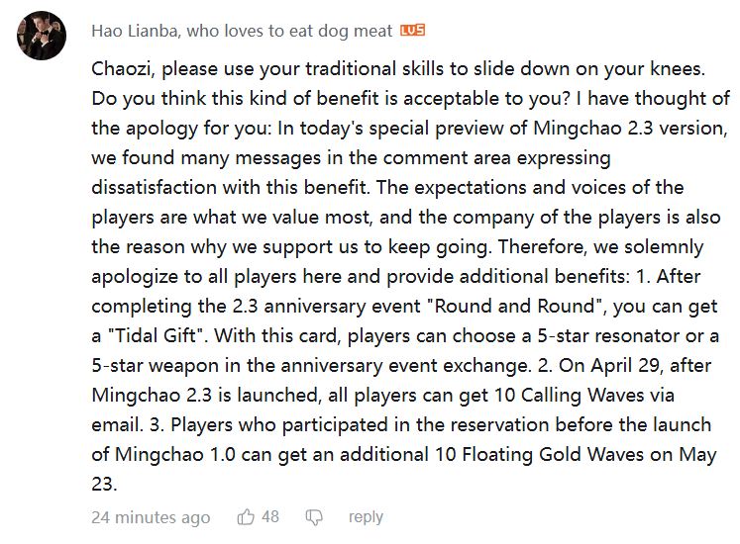Reply to Hao Lianba's comment
Image resolution: width=740 pixels, height=544 pixels.
pos(366,517)
